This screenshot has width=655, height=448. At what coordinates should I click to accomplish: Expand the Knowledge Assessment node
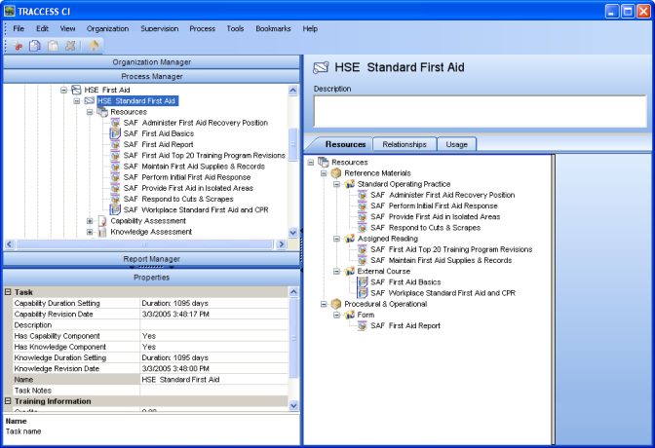tap(90, 232)
